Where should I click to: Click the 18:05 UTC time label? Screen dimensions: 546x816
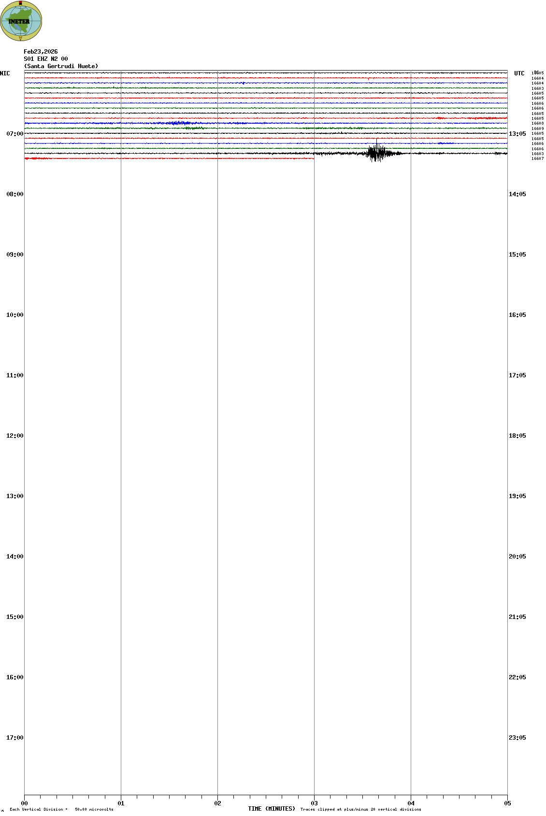[517, 436]
